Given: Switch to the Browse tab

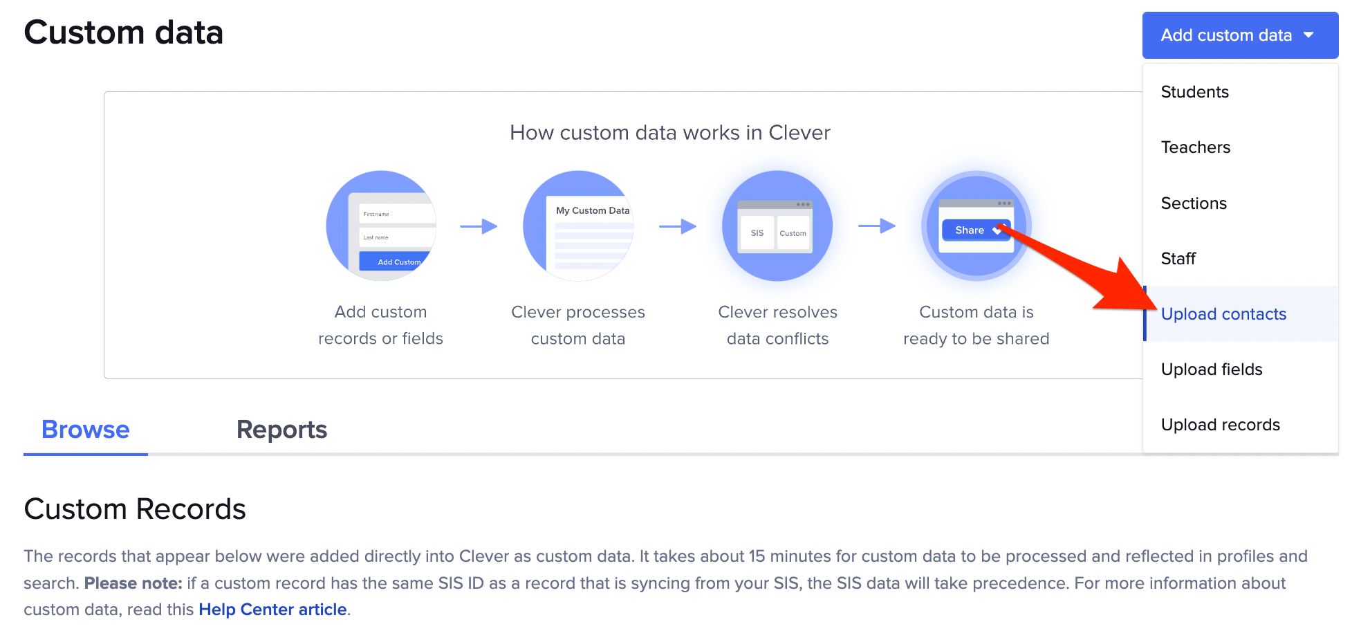Looking at the screenshot, I should pos(84,430).
